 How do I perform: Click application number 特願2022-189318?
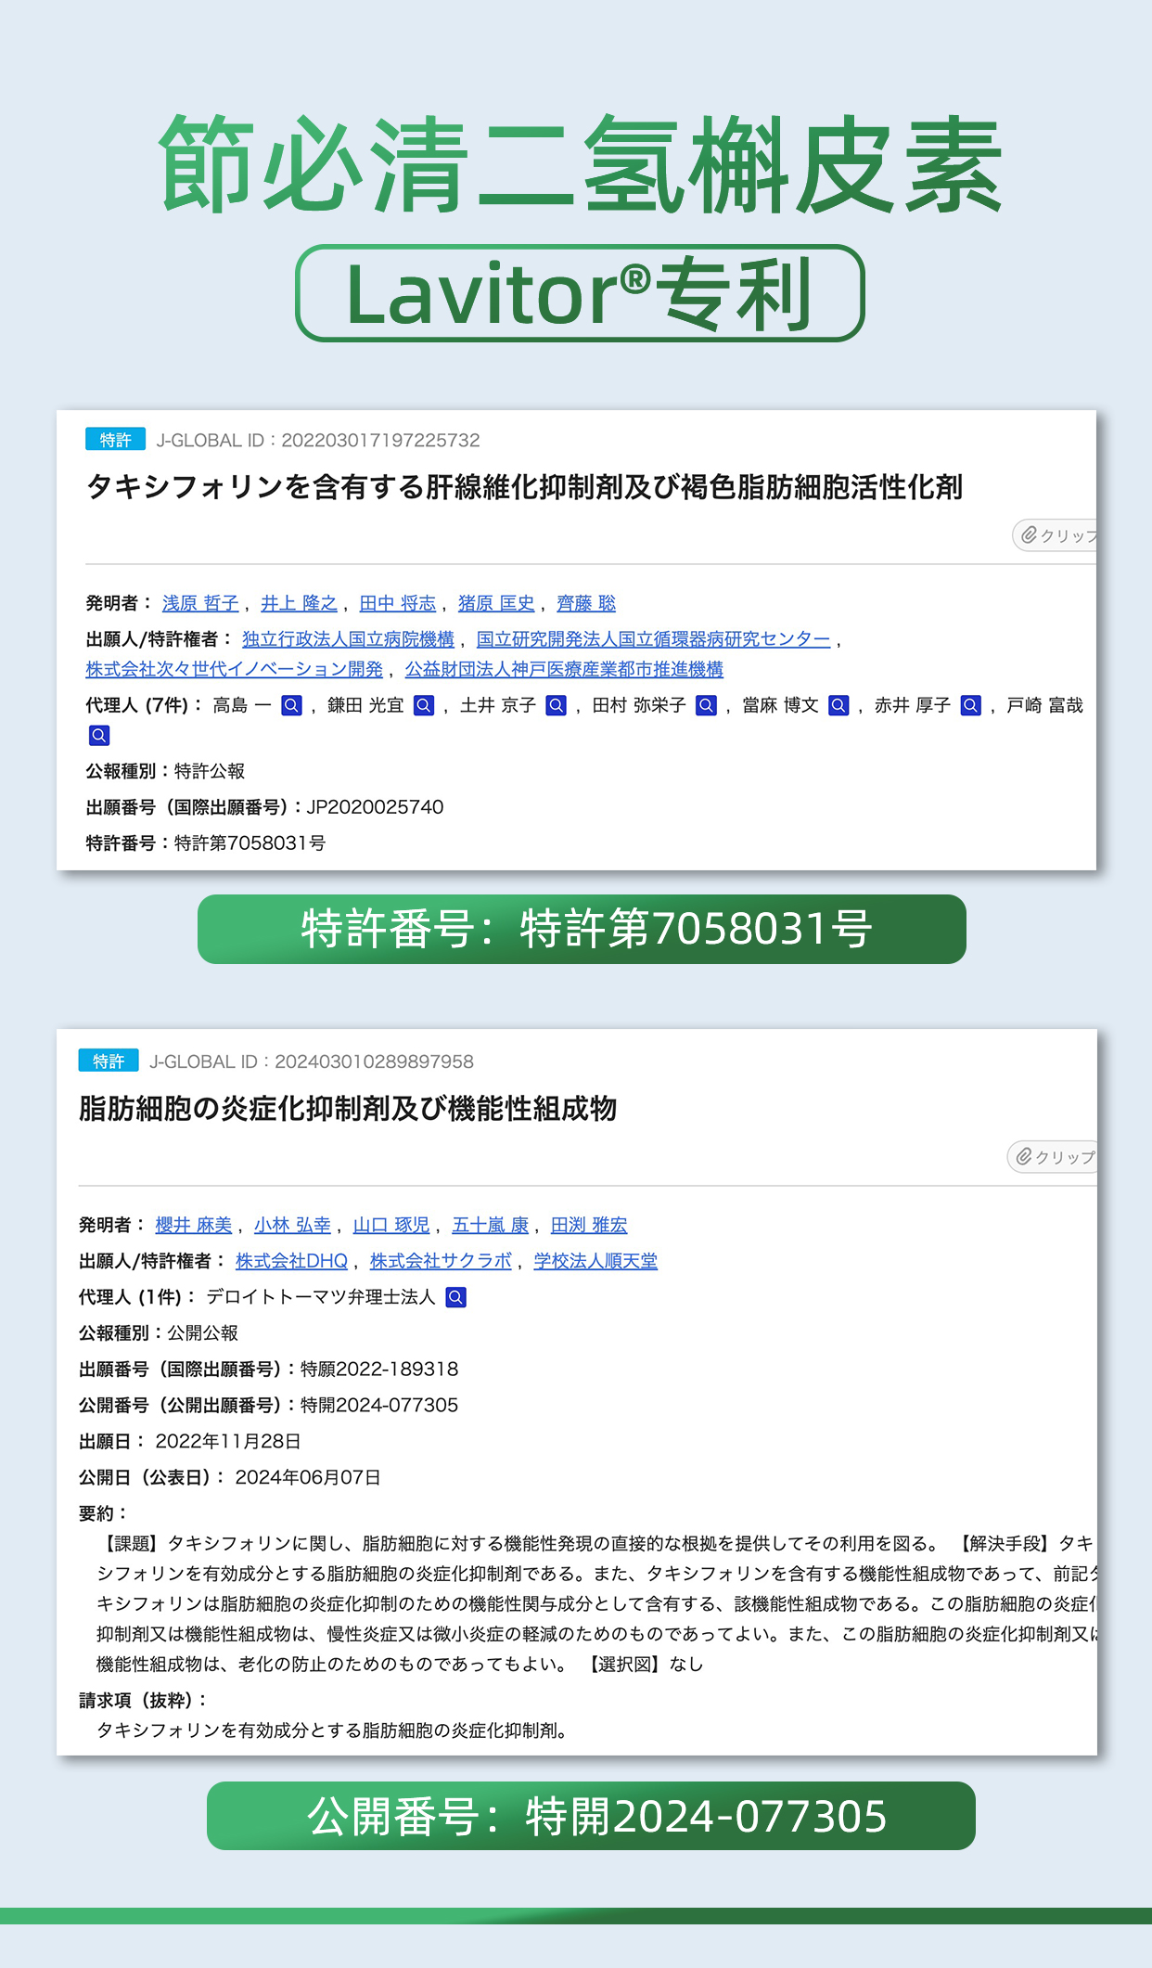379,1370
